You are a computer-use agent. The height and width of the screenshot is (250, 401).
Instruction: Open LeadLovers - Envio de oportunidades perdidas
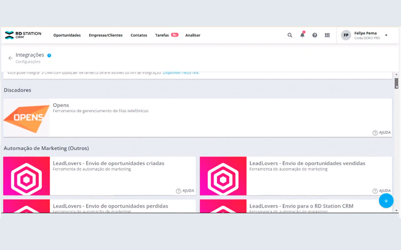(x=111, y=206)
